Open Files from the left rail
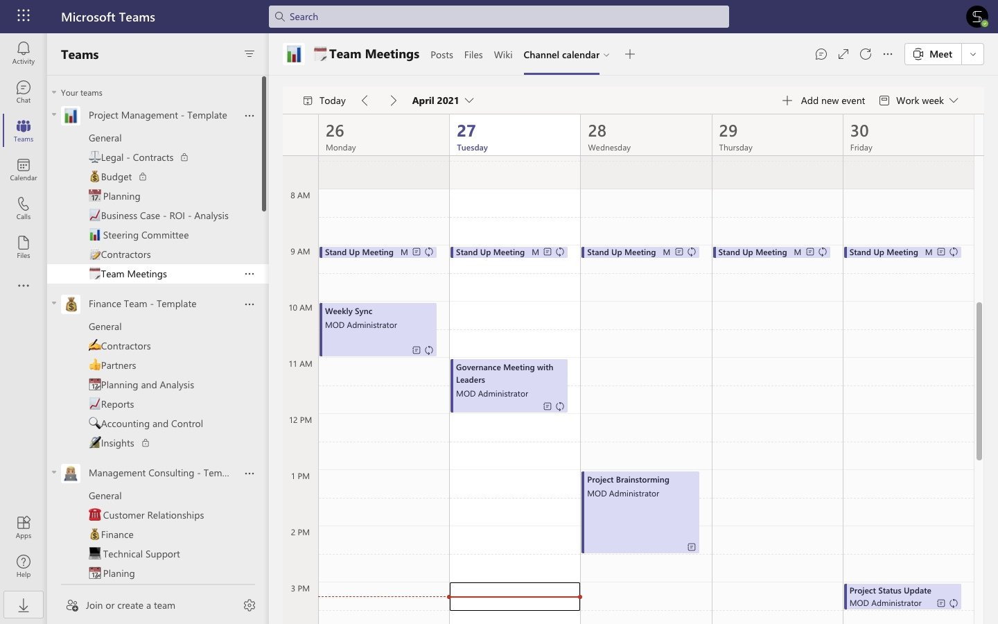The image size is (998, 624). pyautogui.click(x=24, y=247)
